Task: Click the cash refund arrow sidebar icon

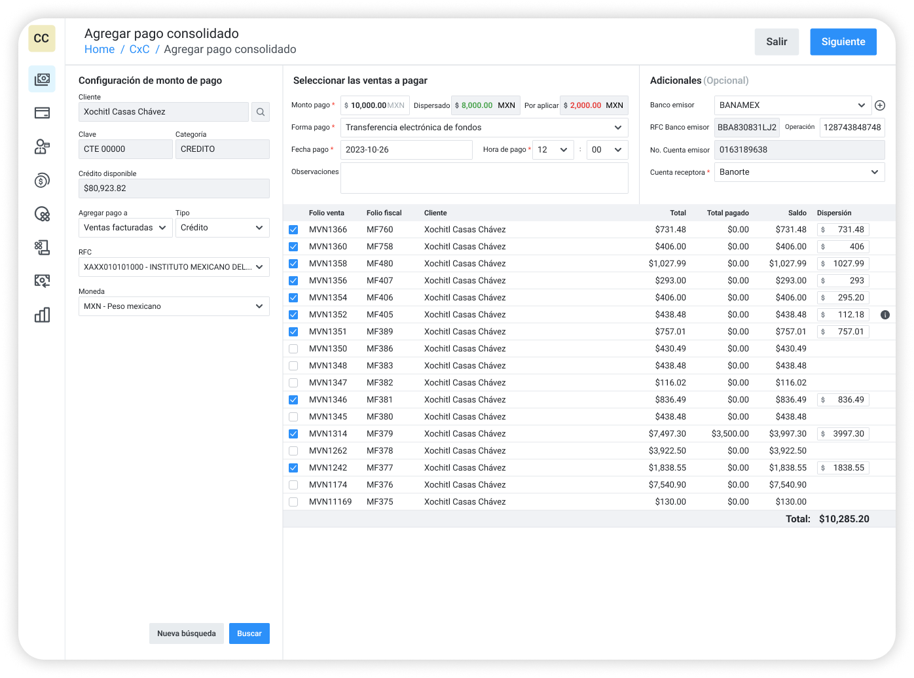Action: 42,281
